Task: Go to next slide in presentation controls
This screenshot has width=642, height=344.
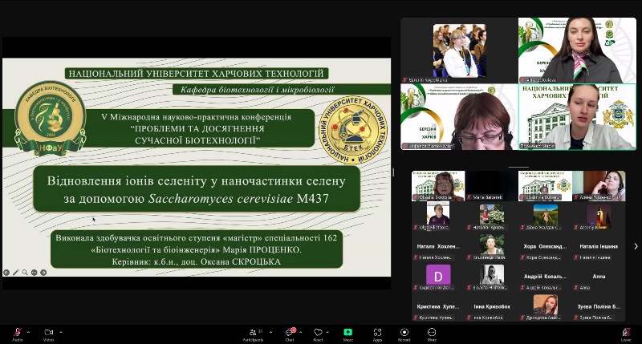Action: [x=43, y=273]
